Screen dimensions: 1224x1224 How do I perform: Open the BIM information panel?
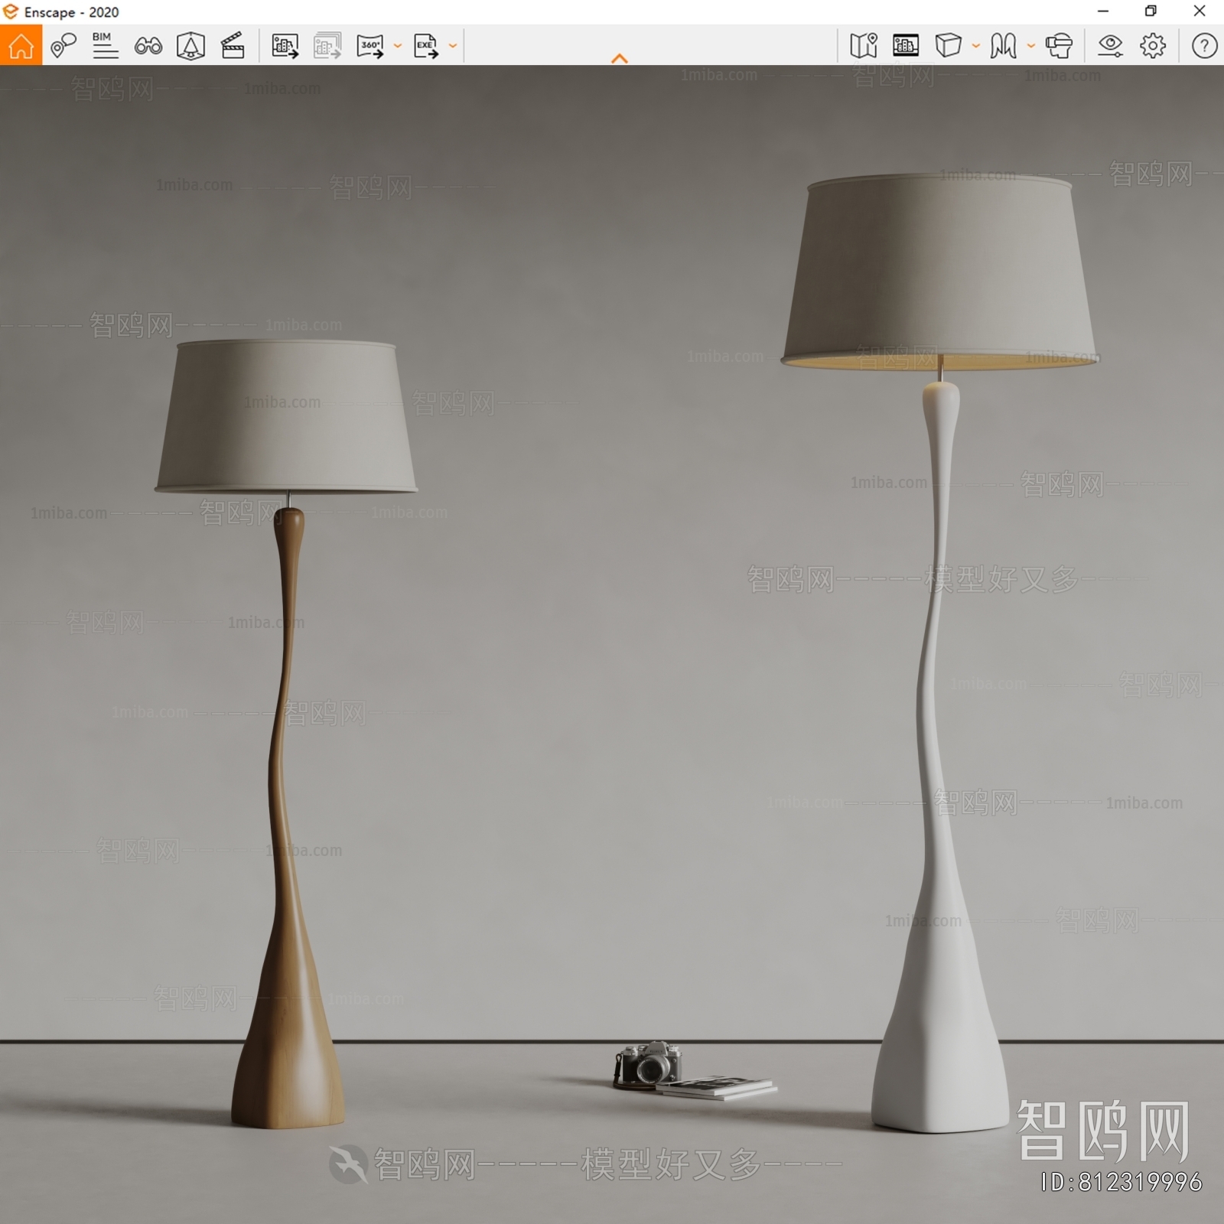pos(105,46)
